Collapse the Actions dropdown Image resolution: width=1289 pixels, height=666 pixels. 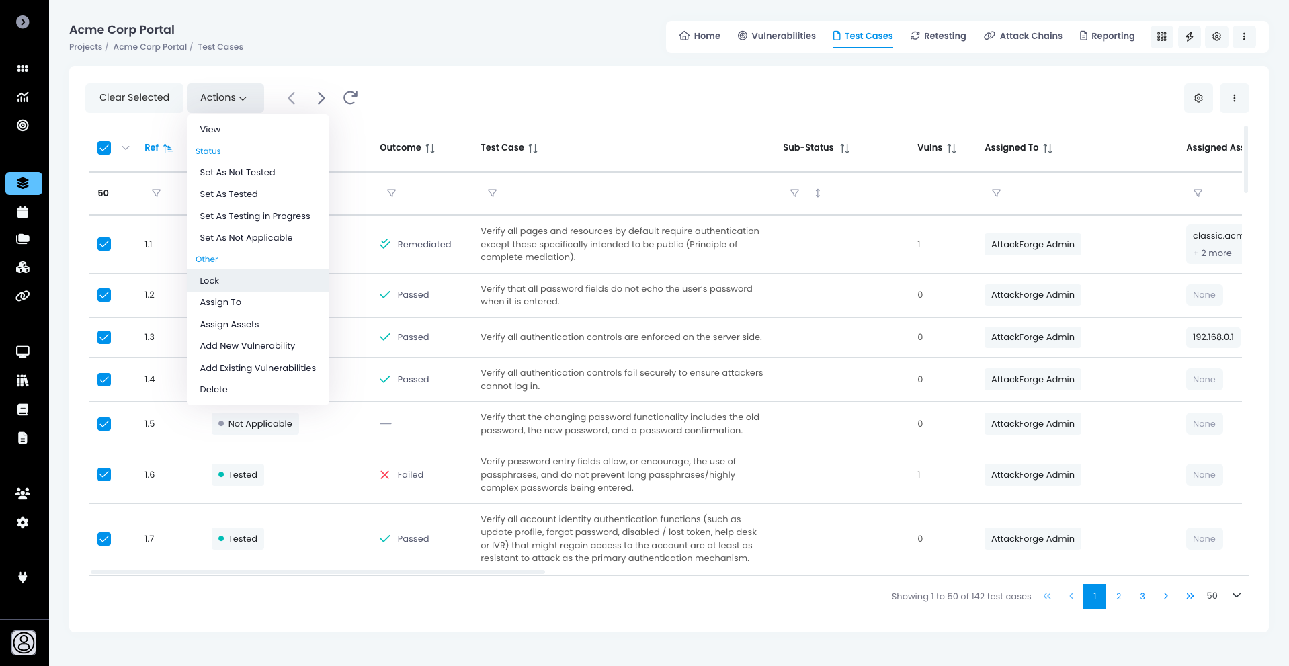(x=224, y=98)
